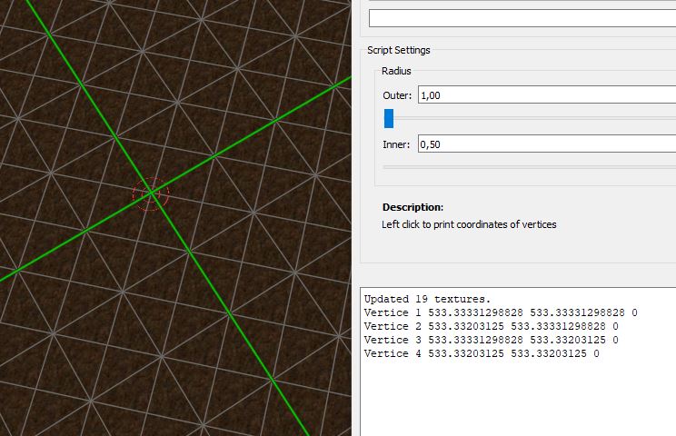676x436 pixels.
Task: Click the 'Inner:' label
Action: [396, 144]
